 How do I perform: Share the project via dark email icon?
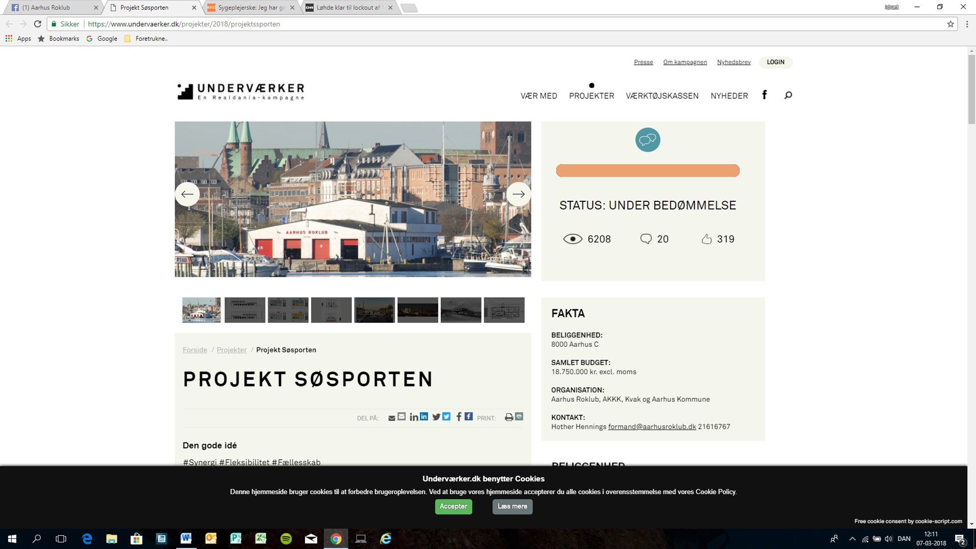coord(392,418)
